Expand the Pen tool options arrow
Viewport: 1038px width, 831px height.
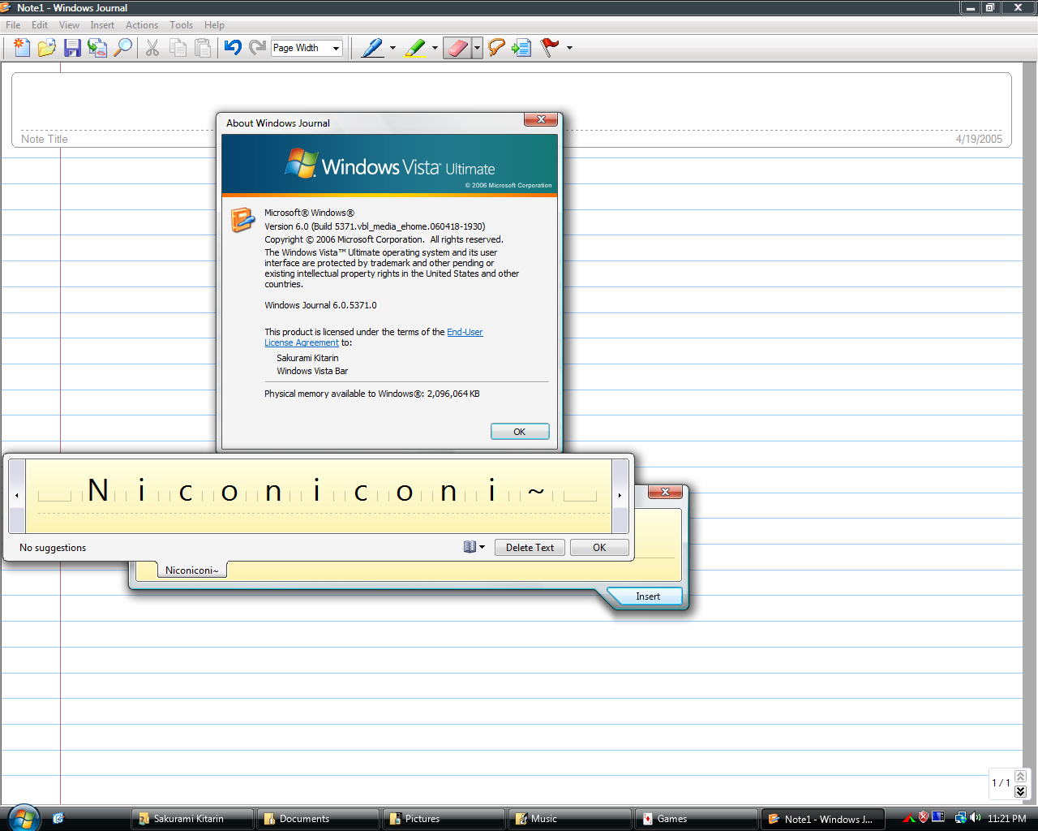point(392,48)
